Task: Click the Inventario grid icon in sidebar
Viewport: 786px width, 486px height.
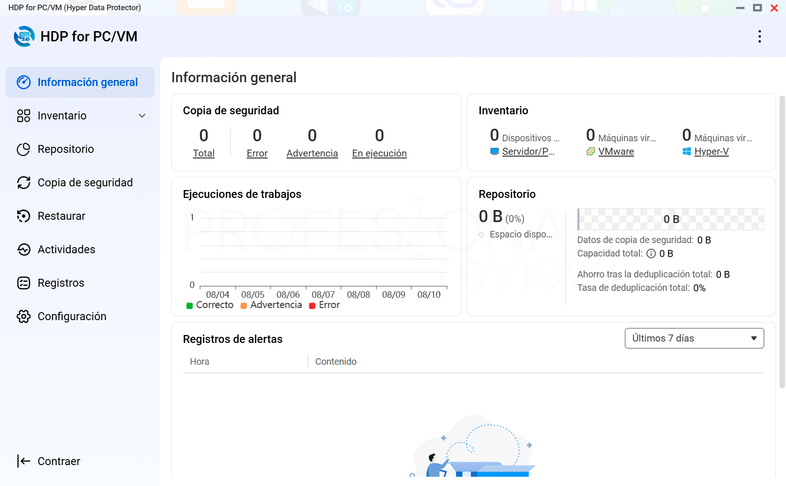Action: [24, 116]
